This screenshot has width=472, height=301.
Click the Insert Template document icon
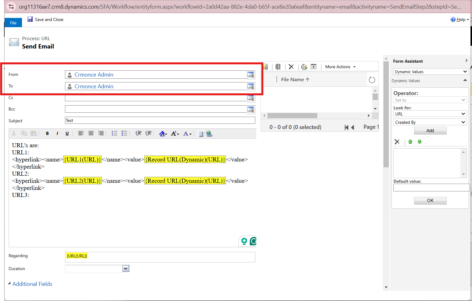tap(201, 134)
